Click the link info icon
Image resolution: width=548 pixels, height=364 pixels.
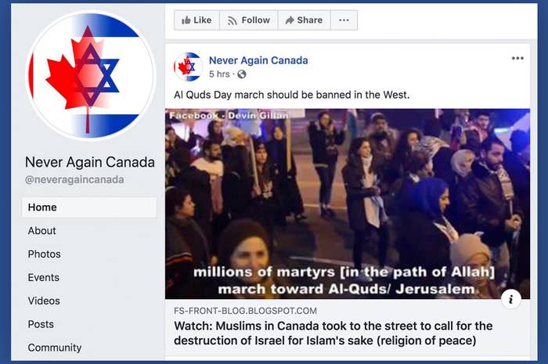coord(511,299)
